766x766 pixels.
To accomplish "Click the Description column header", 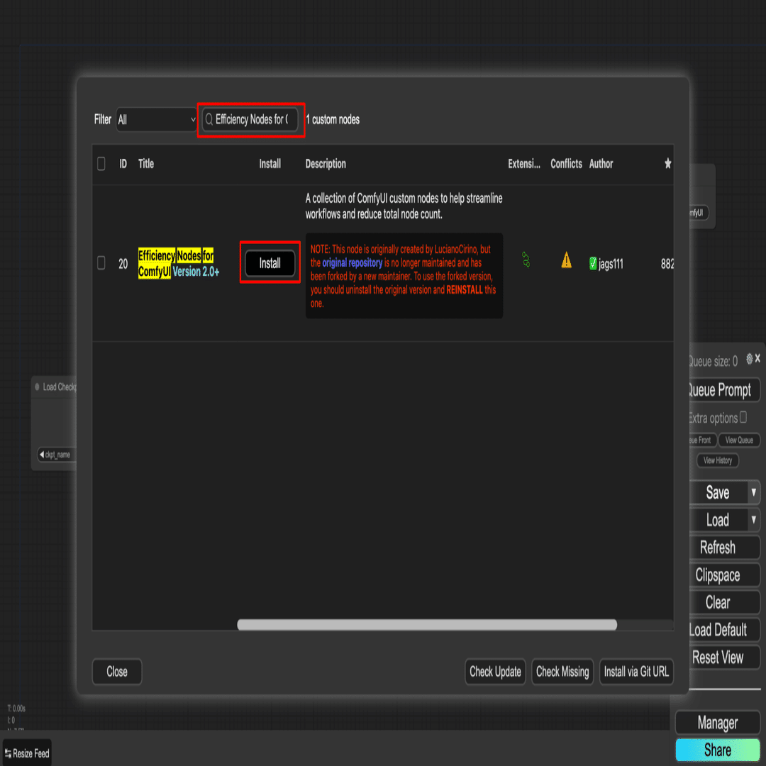I will [326, 164].
